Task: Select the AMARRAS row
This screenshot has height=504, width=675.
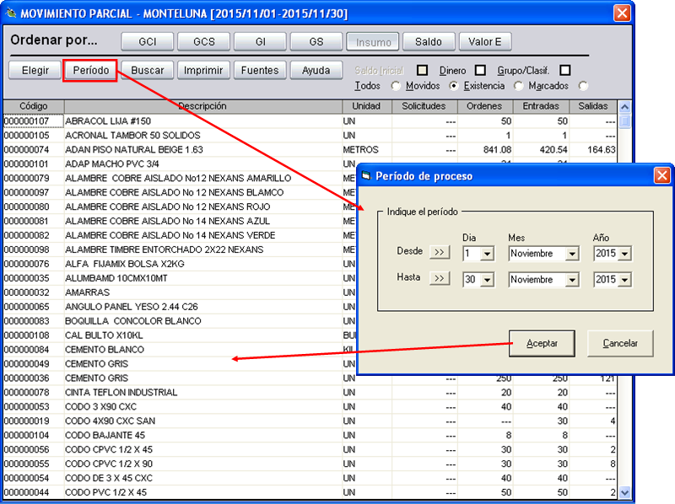Action: coord(181,292)
